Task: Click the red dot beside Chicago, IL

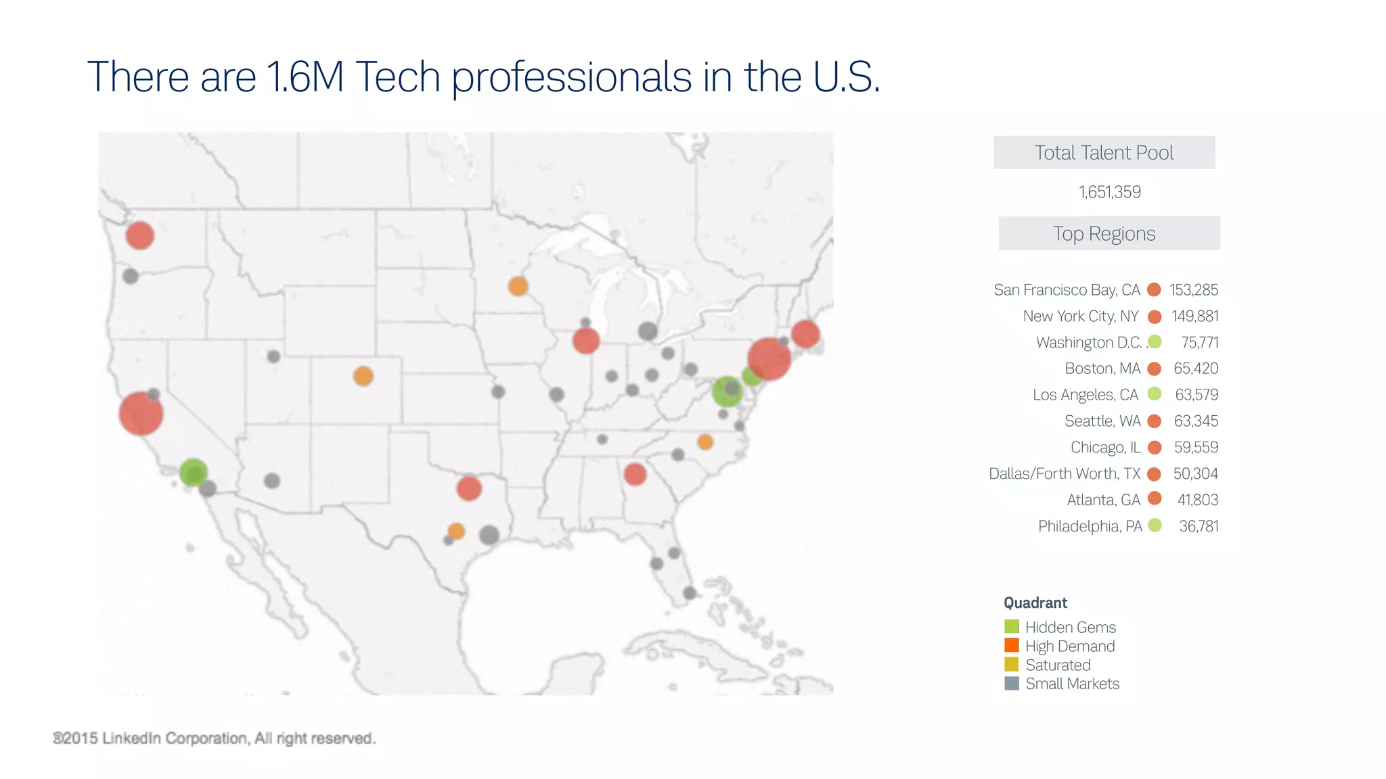Action: [1155, 447]
